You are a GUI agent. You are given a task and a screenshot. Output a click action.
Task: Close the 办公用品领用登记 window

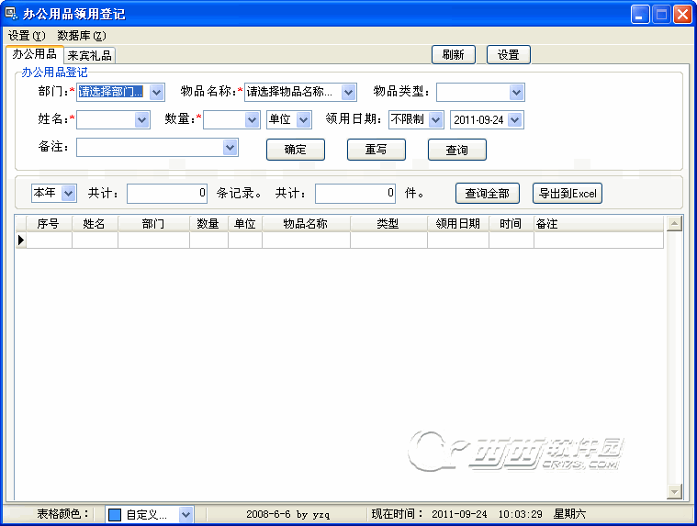(x=682, y=14)
